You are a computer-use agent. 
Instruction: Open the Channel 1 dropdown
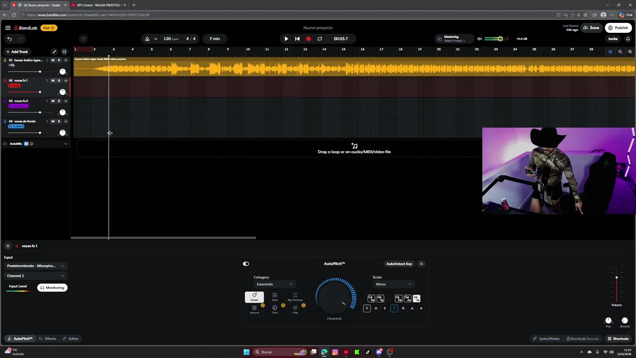coord(35,276)
